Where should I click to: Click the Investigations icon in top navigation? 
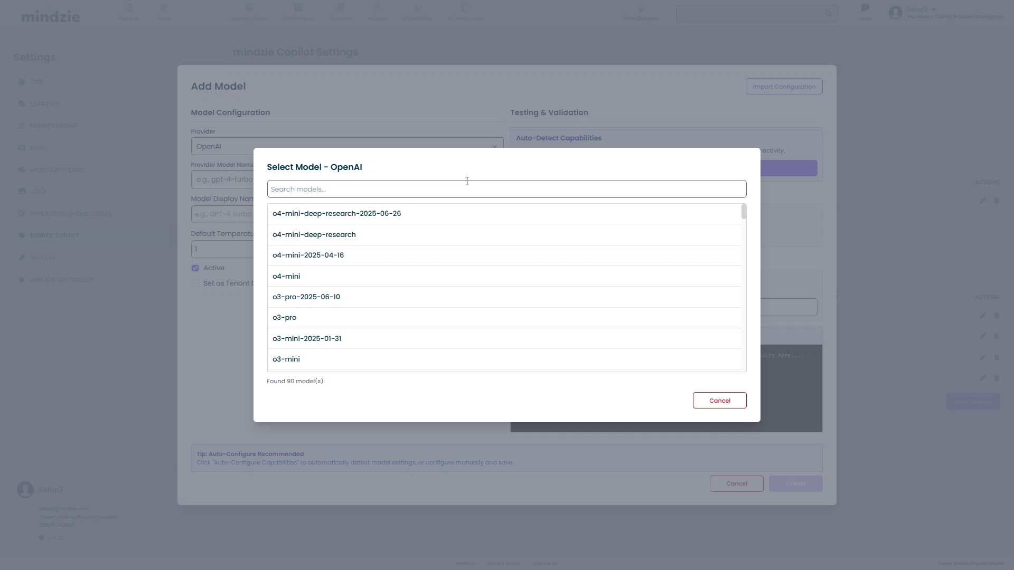(x=249, y=8)
